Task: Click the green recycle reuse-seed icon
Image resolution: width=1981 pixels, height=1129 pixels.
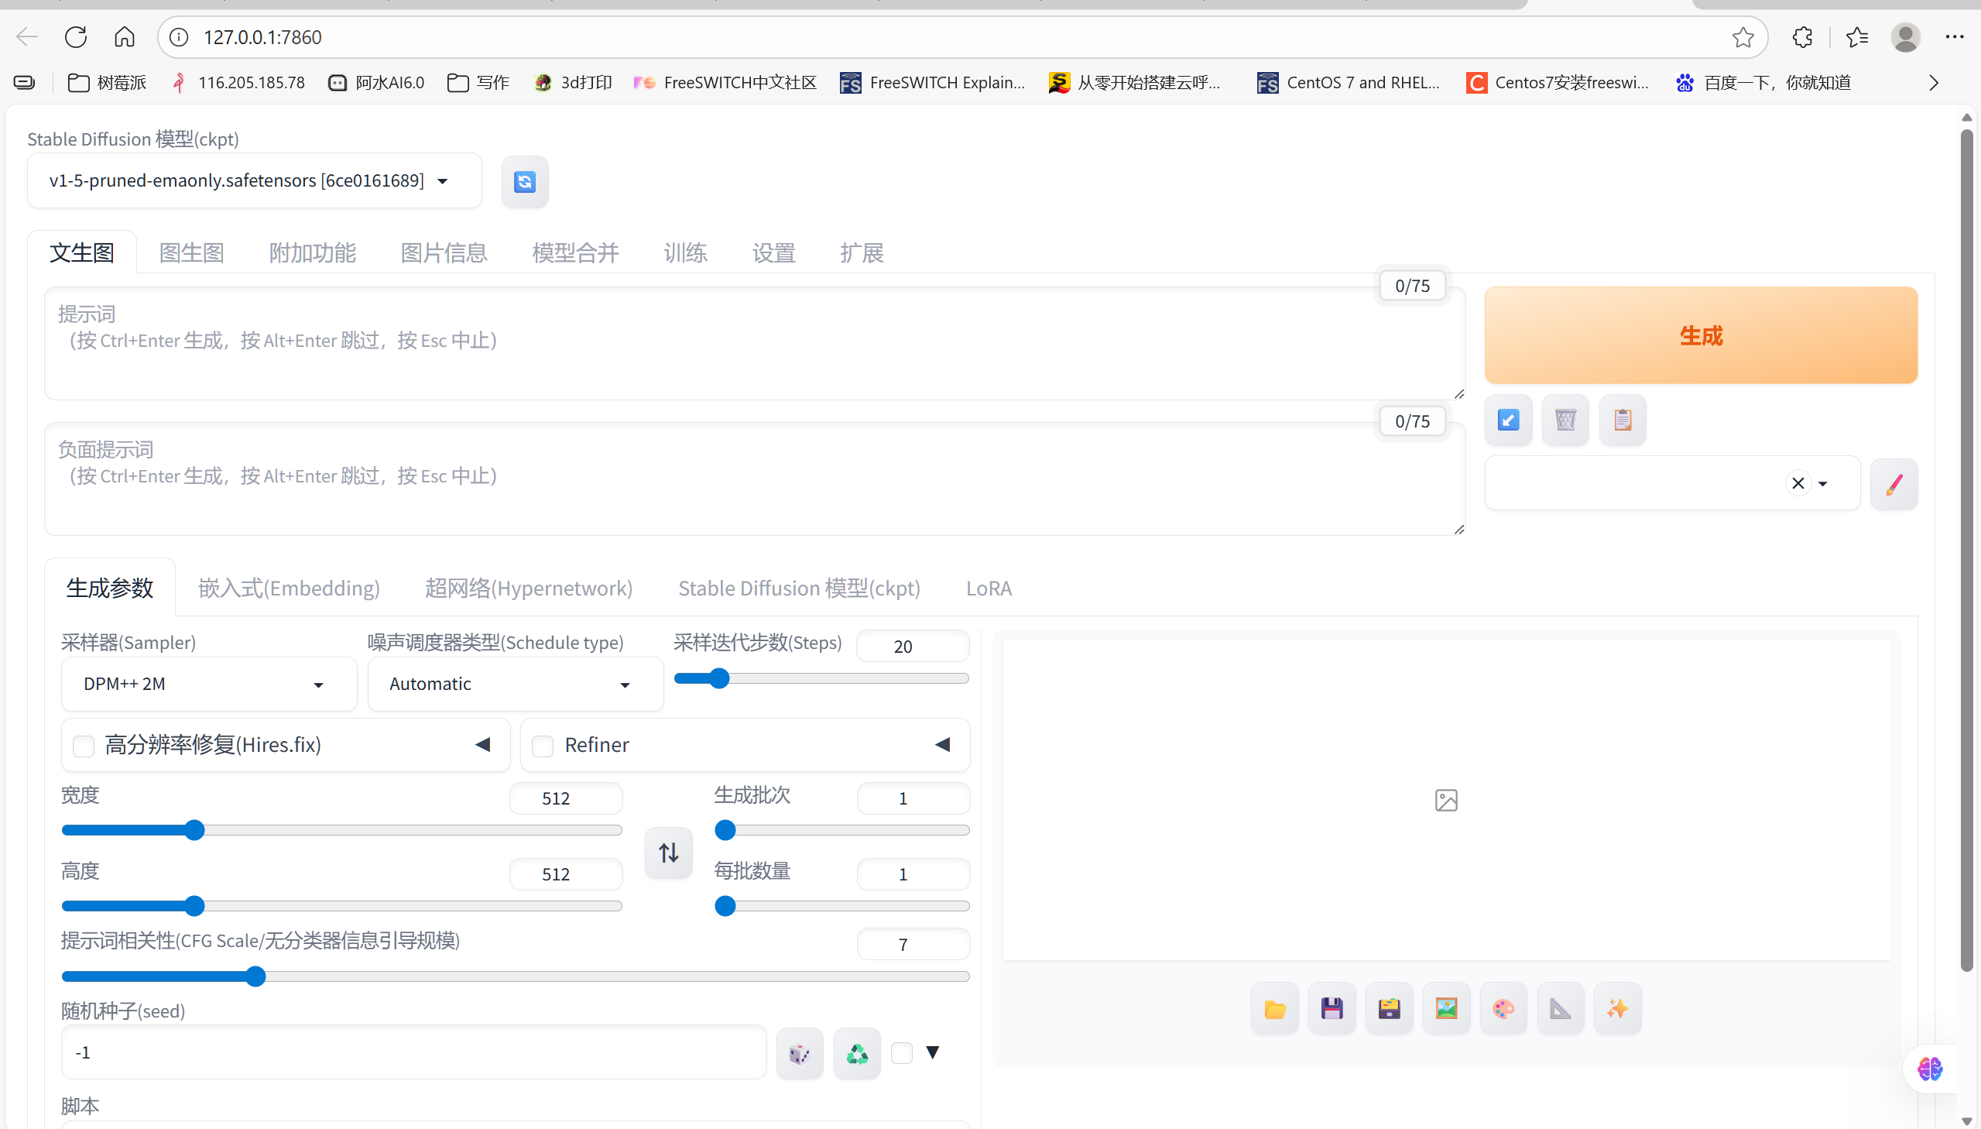Action: [856, 1053]
